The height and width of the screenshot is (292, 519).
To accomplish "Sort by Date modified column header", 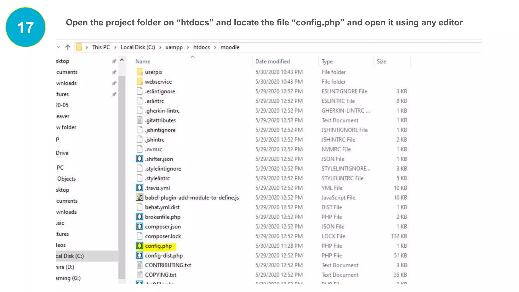I will click(273, 62).
